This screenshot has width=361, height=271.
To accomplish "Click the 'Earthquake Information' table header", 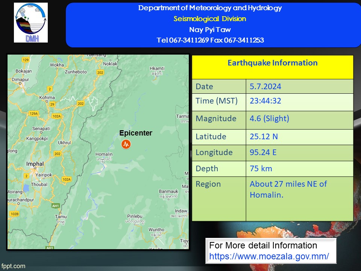I will click(273, 63).
